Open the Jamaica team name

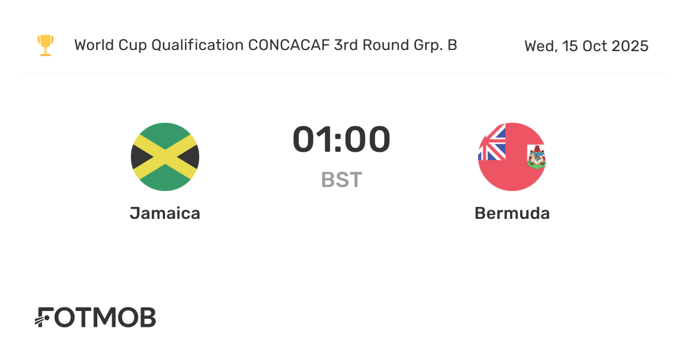(165, 213)
